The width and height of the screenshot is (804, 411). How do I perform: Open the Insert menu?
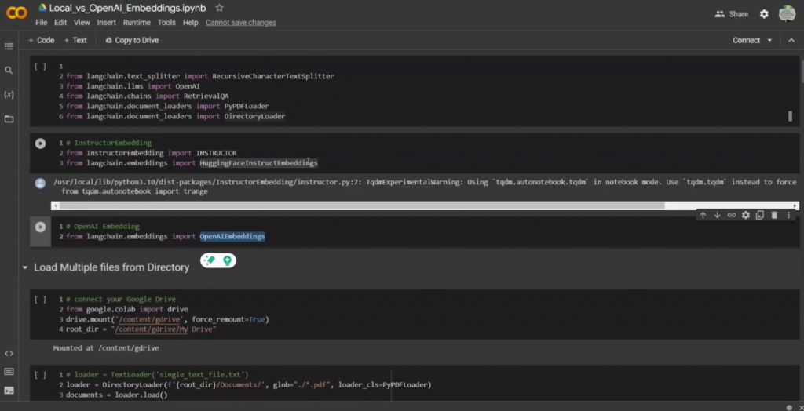tap(107, 23)
